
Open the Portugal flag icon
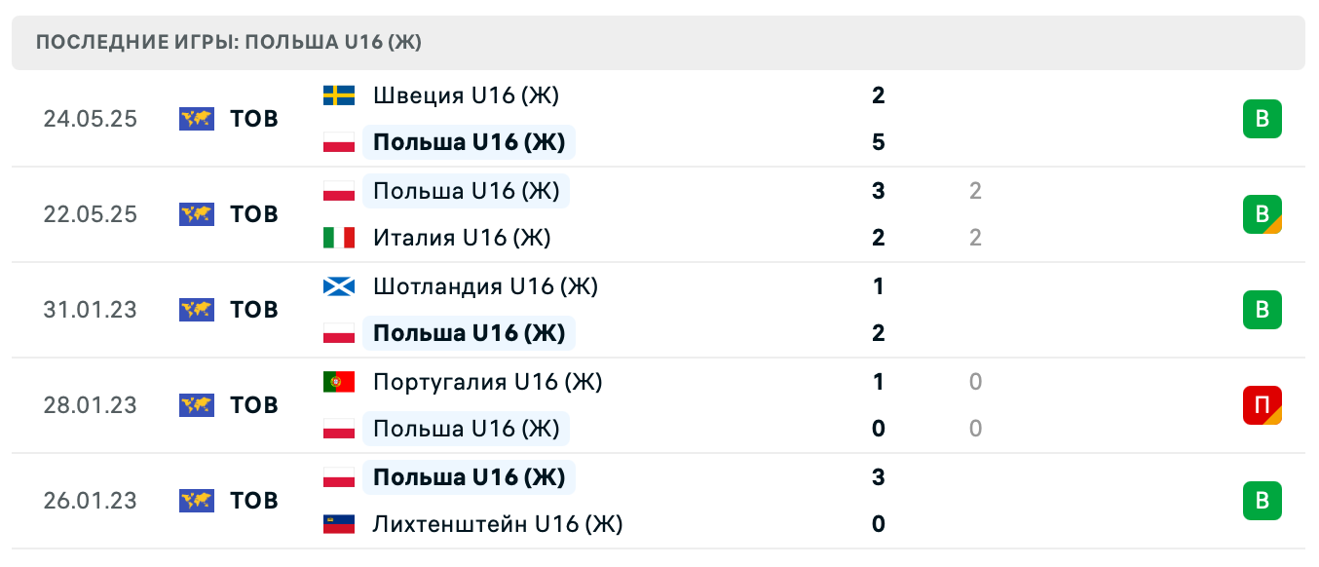tap(338, 382)
